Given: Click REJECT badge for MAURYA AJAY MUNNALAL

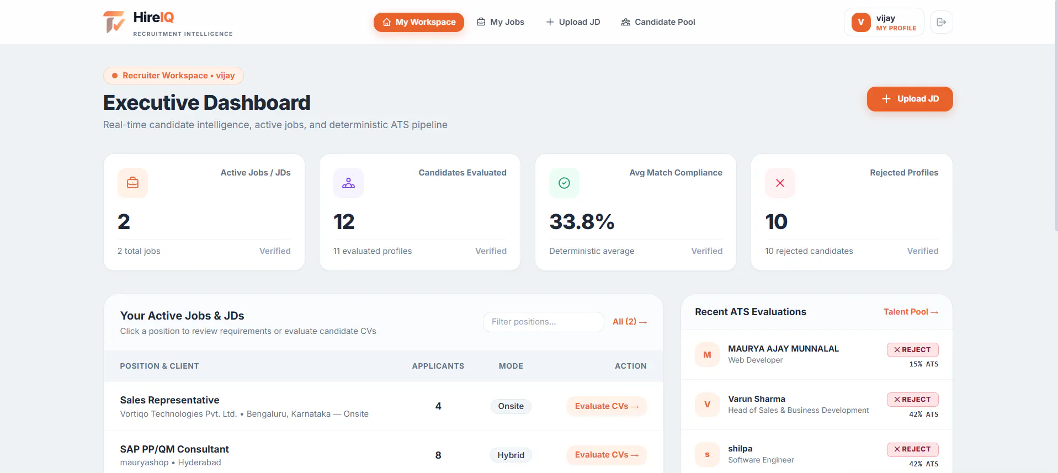Looking at the screenshot, I should (x=912, y=350).
